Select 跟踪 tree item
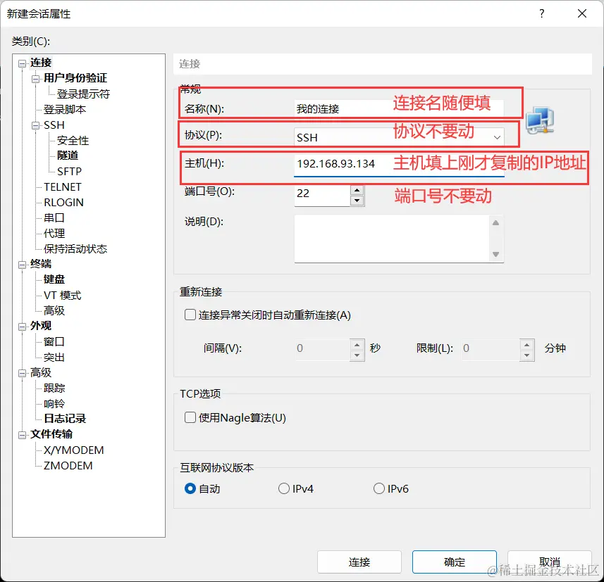The image size is (604, 582). [54, 388]
